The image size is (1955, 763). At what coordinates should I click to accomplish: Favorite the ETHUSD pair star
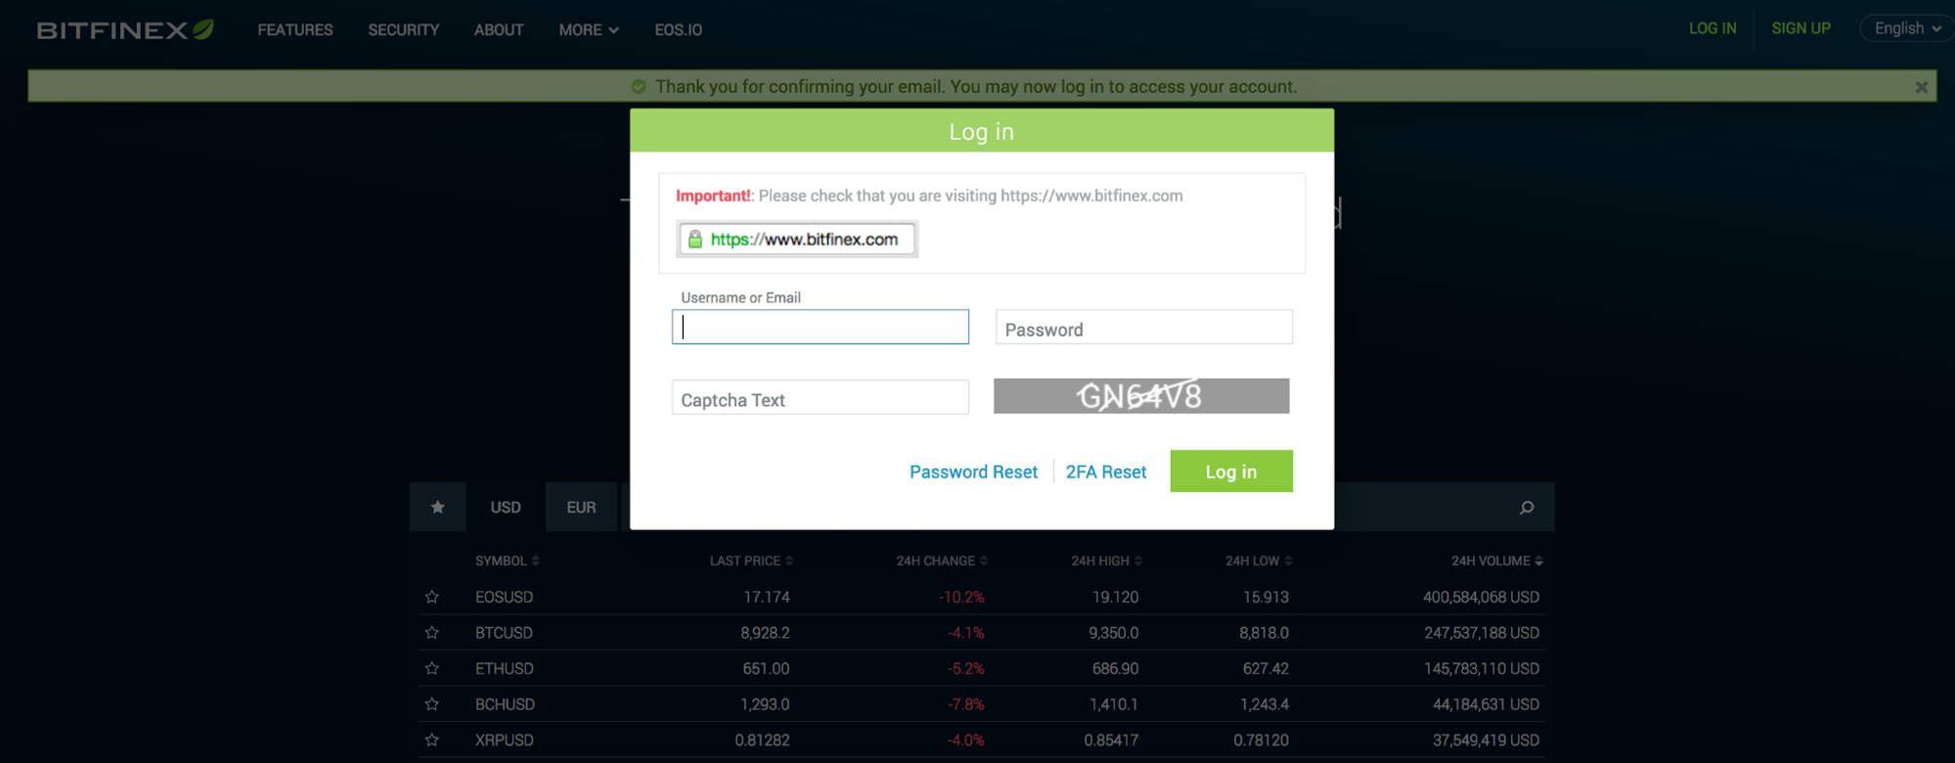[x=432, y=668]
